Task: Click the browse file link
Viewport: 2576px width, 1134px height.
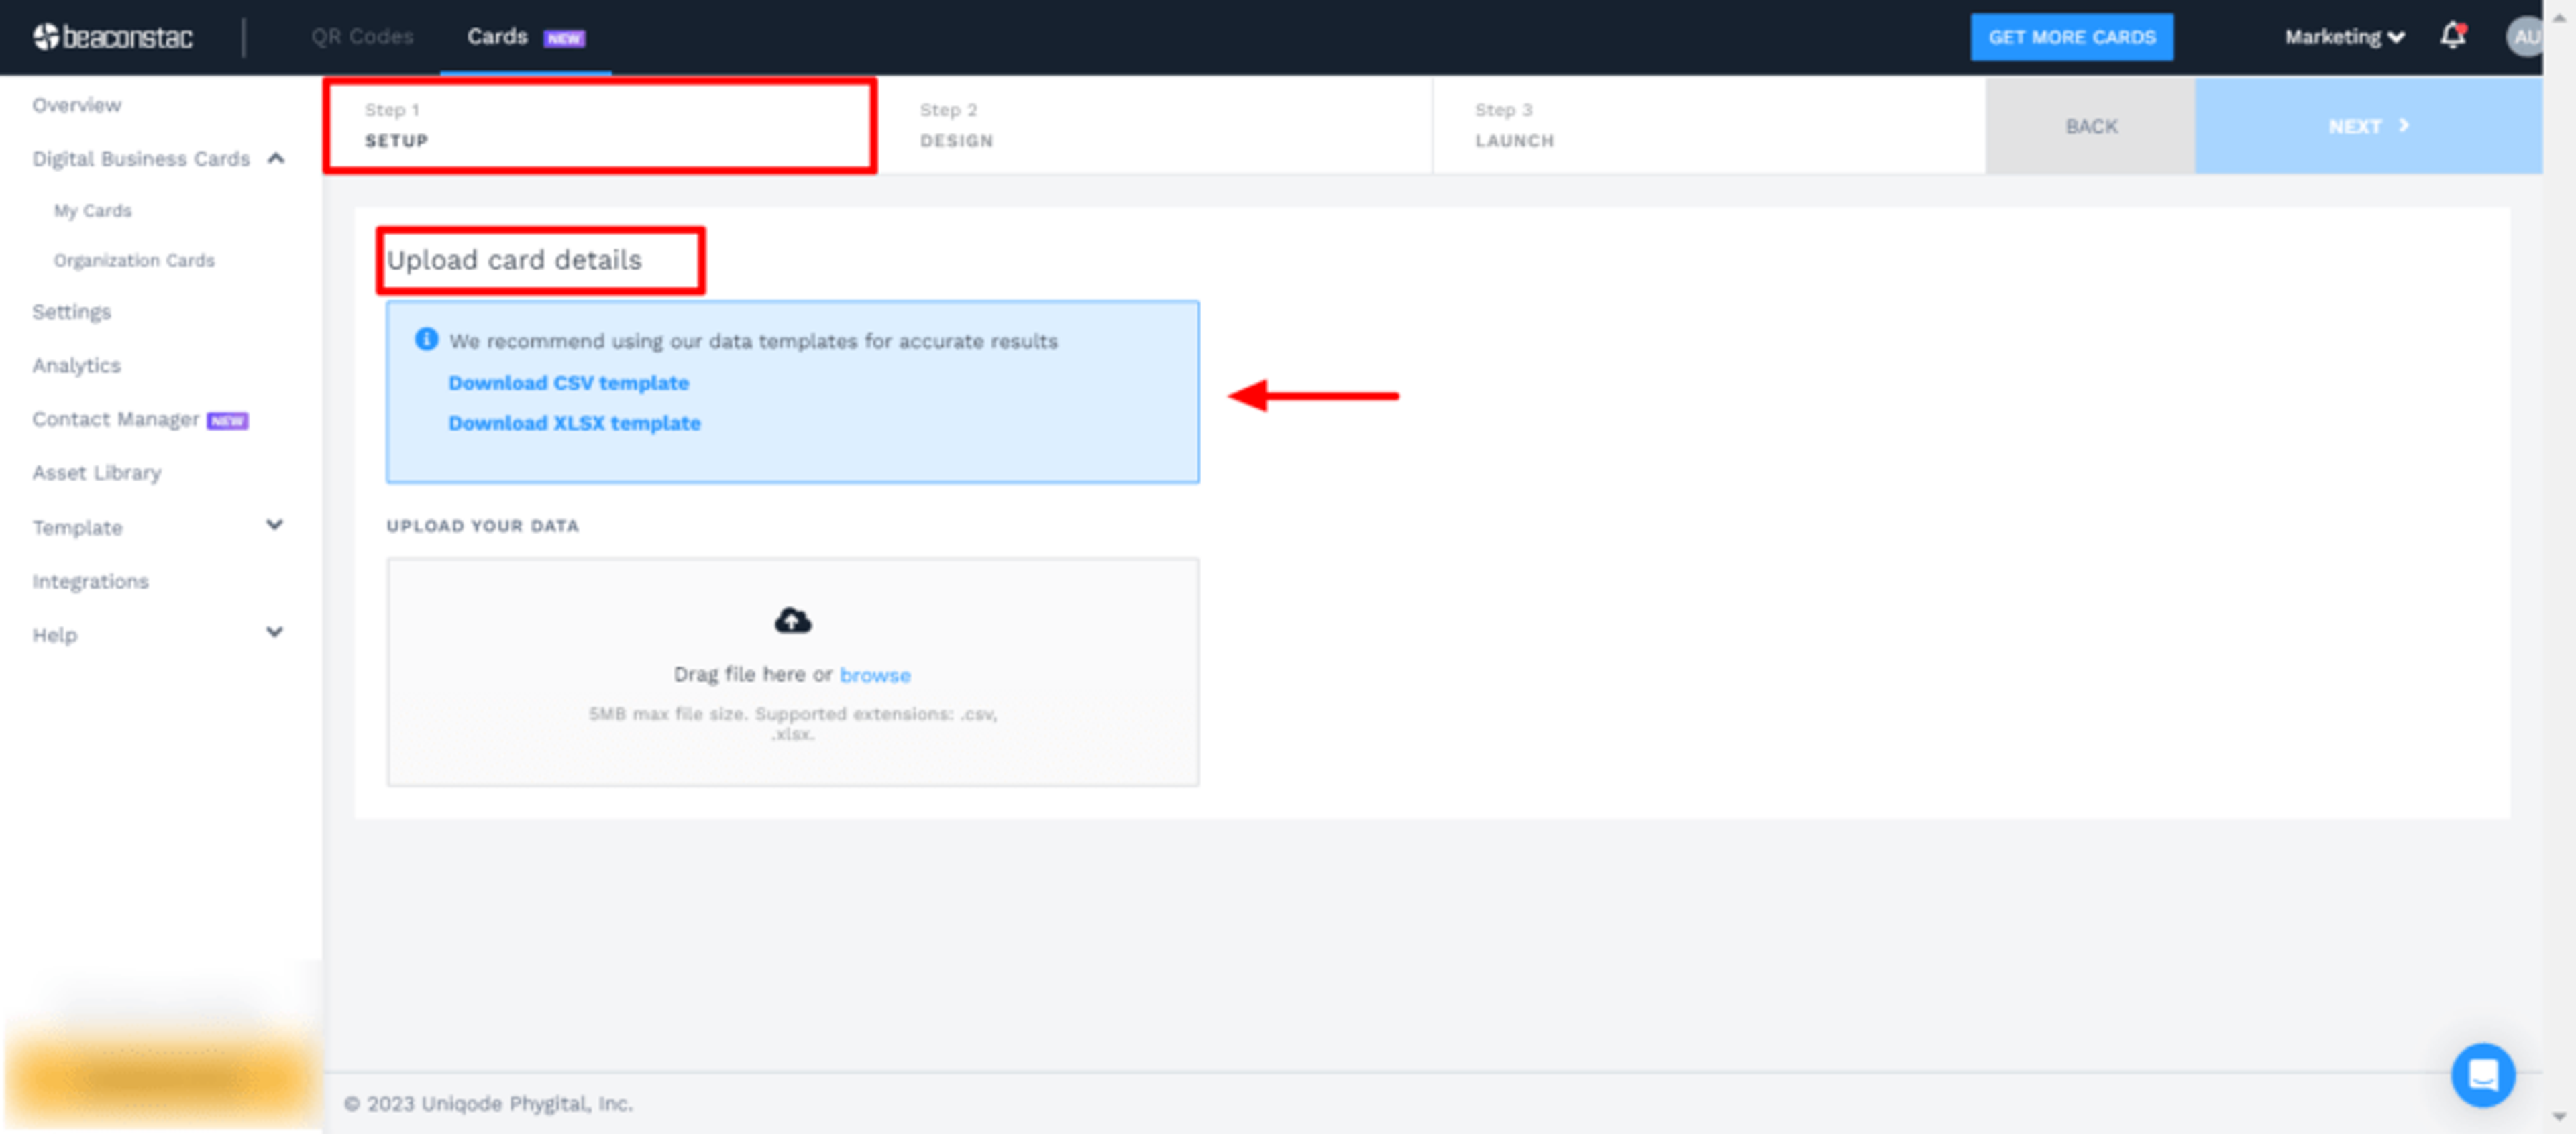Action: tap(874, 675)
